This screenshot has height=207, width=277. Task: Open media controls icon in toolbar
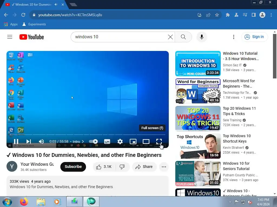(245, 15)
